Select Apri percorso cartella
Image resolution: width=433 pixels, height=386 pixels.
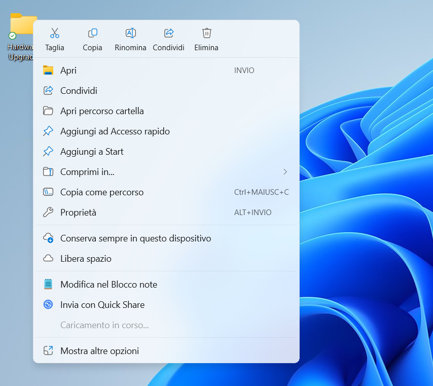point(102,111)
